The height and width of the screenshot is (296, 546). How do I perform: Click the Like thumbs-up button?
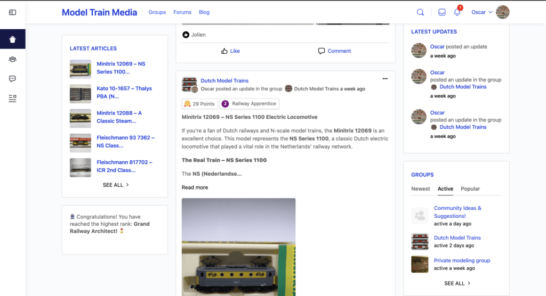tap(230, 51)
